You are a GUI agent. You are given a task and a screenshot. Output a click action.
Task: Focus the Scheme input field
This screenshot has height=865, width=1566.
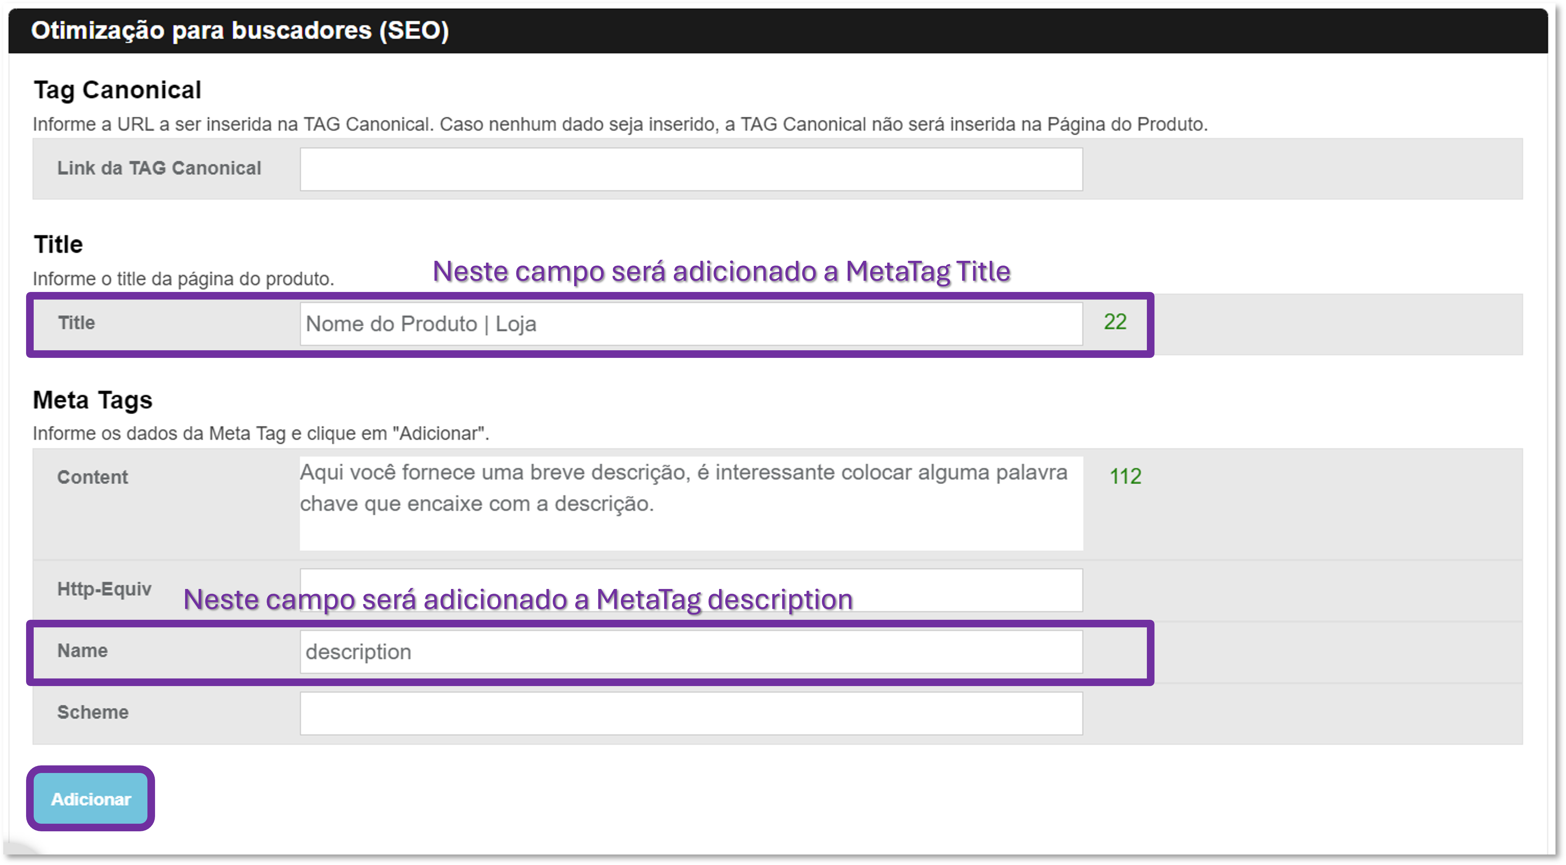pos(690,713)
